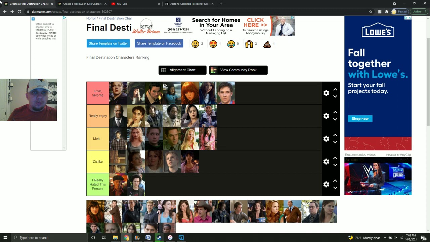Switch to the Create a Halloween Kills tab

[83, 4]
